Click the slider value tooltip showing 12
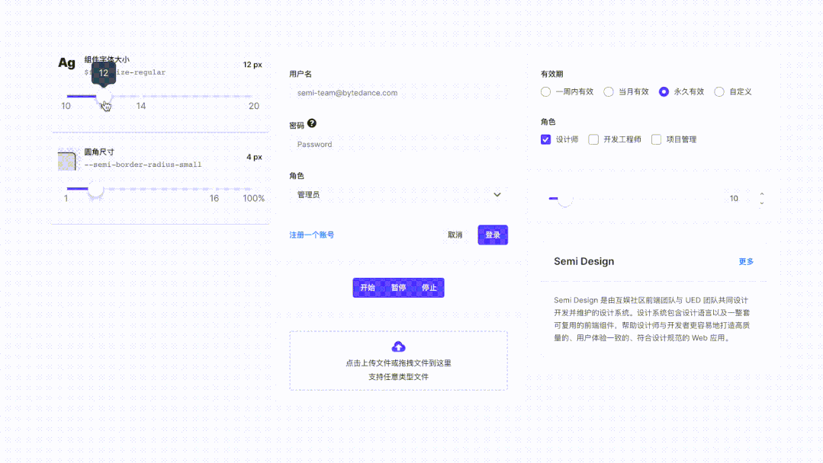 [103, 73]
